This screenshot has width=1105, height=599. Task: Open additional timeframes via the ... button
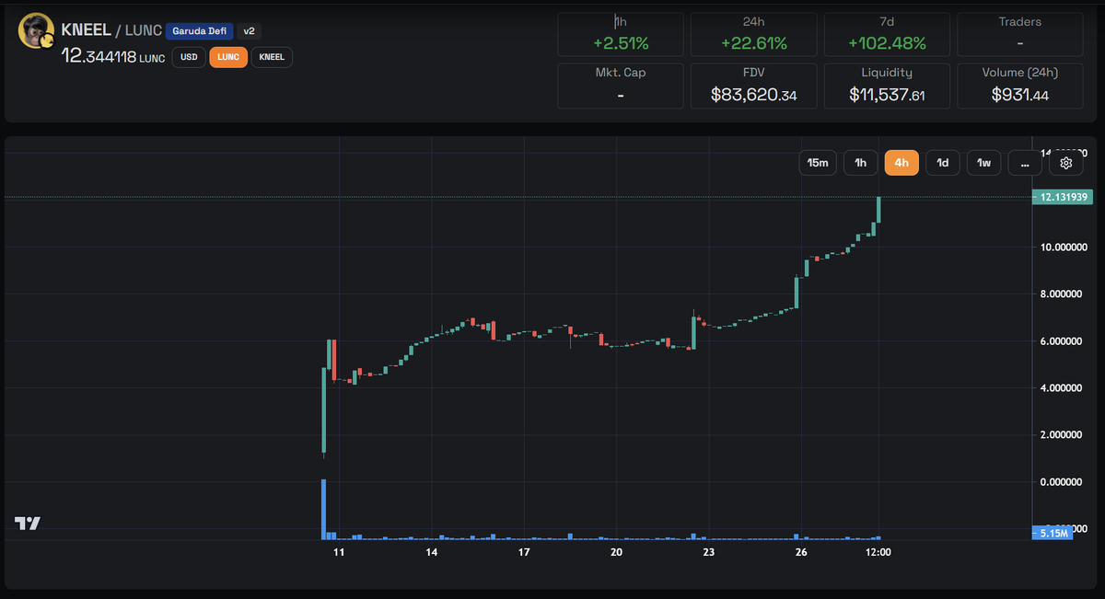pos(1025,162)
